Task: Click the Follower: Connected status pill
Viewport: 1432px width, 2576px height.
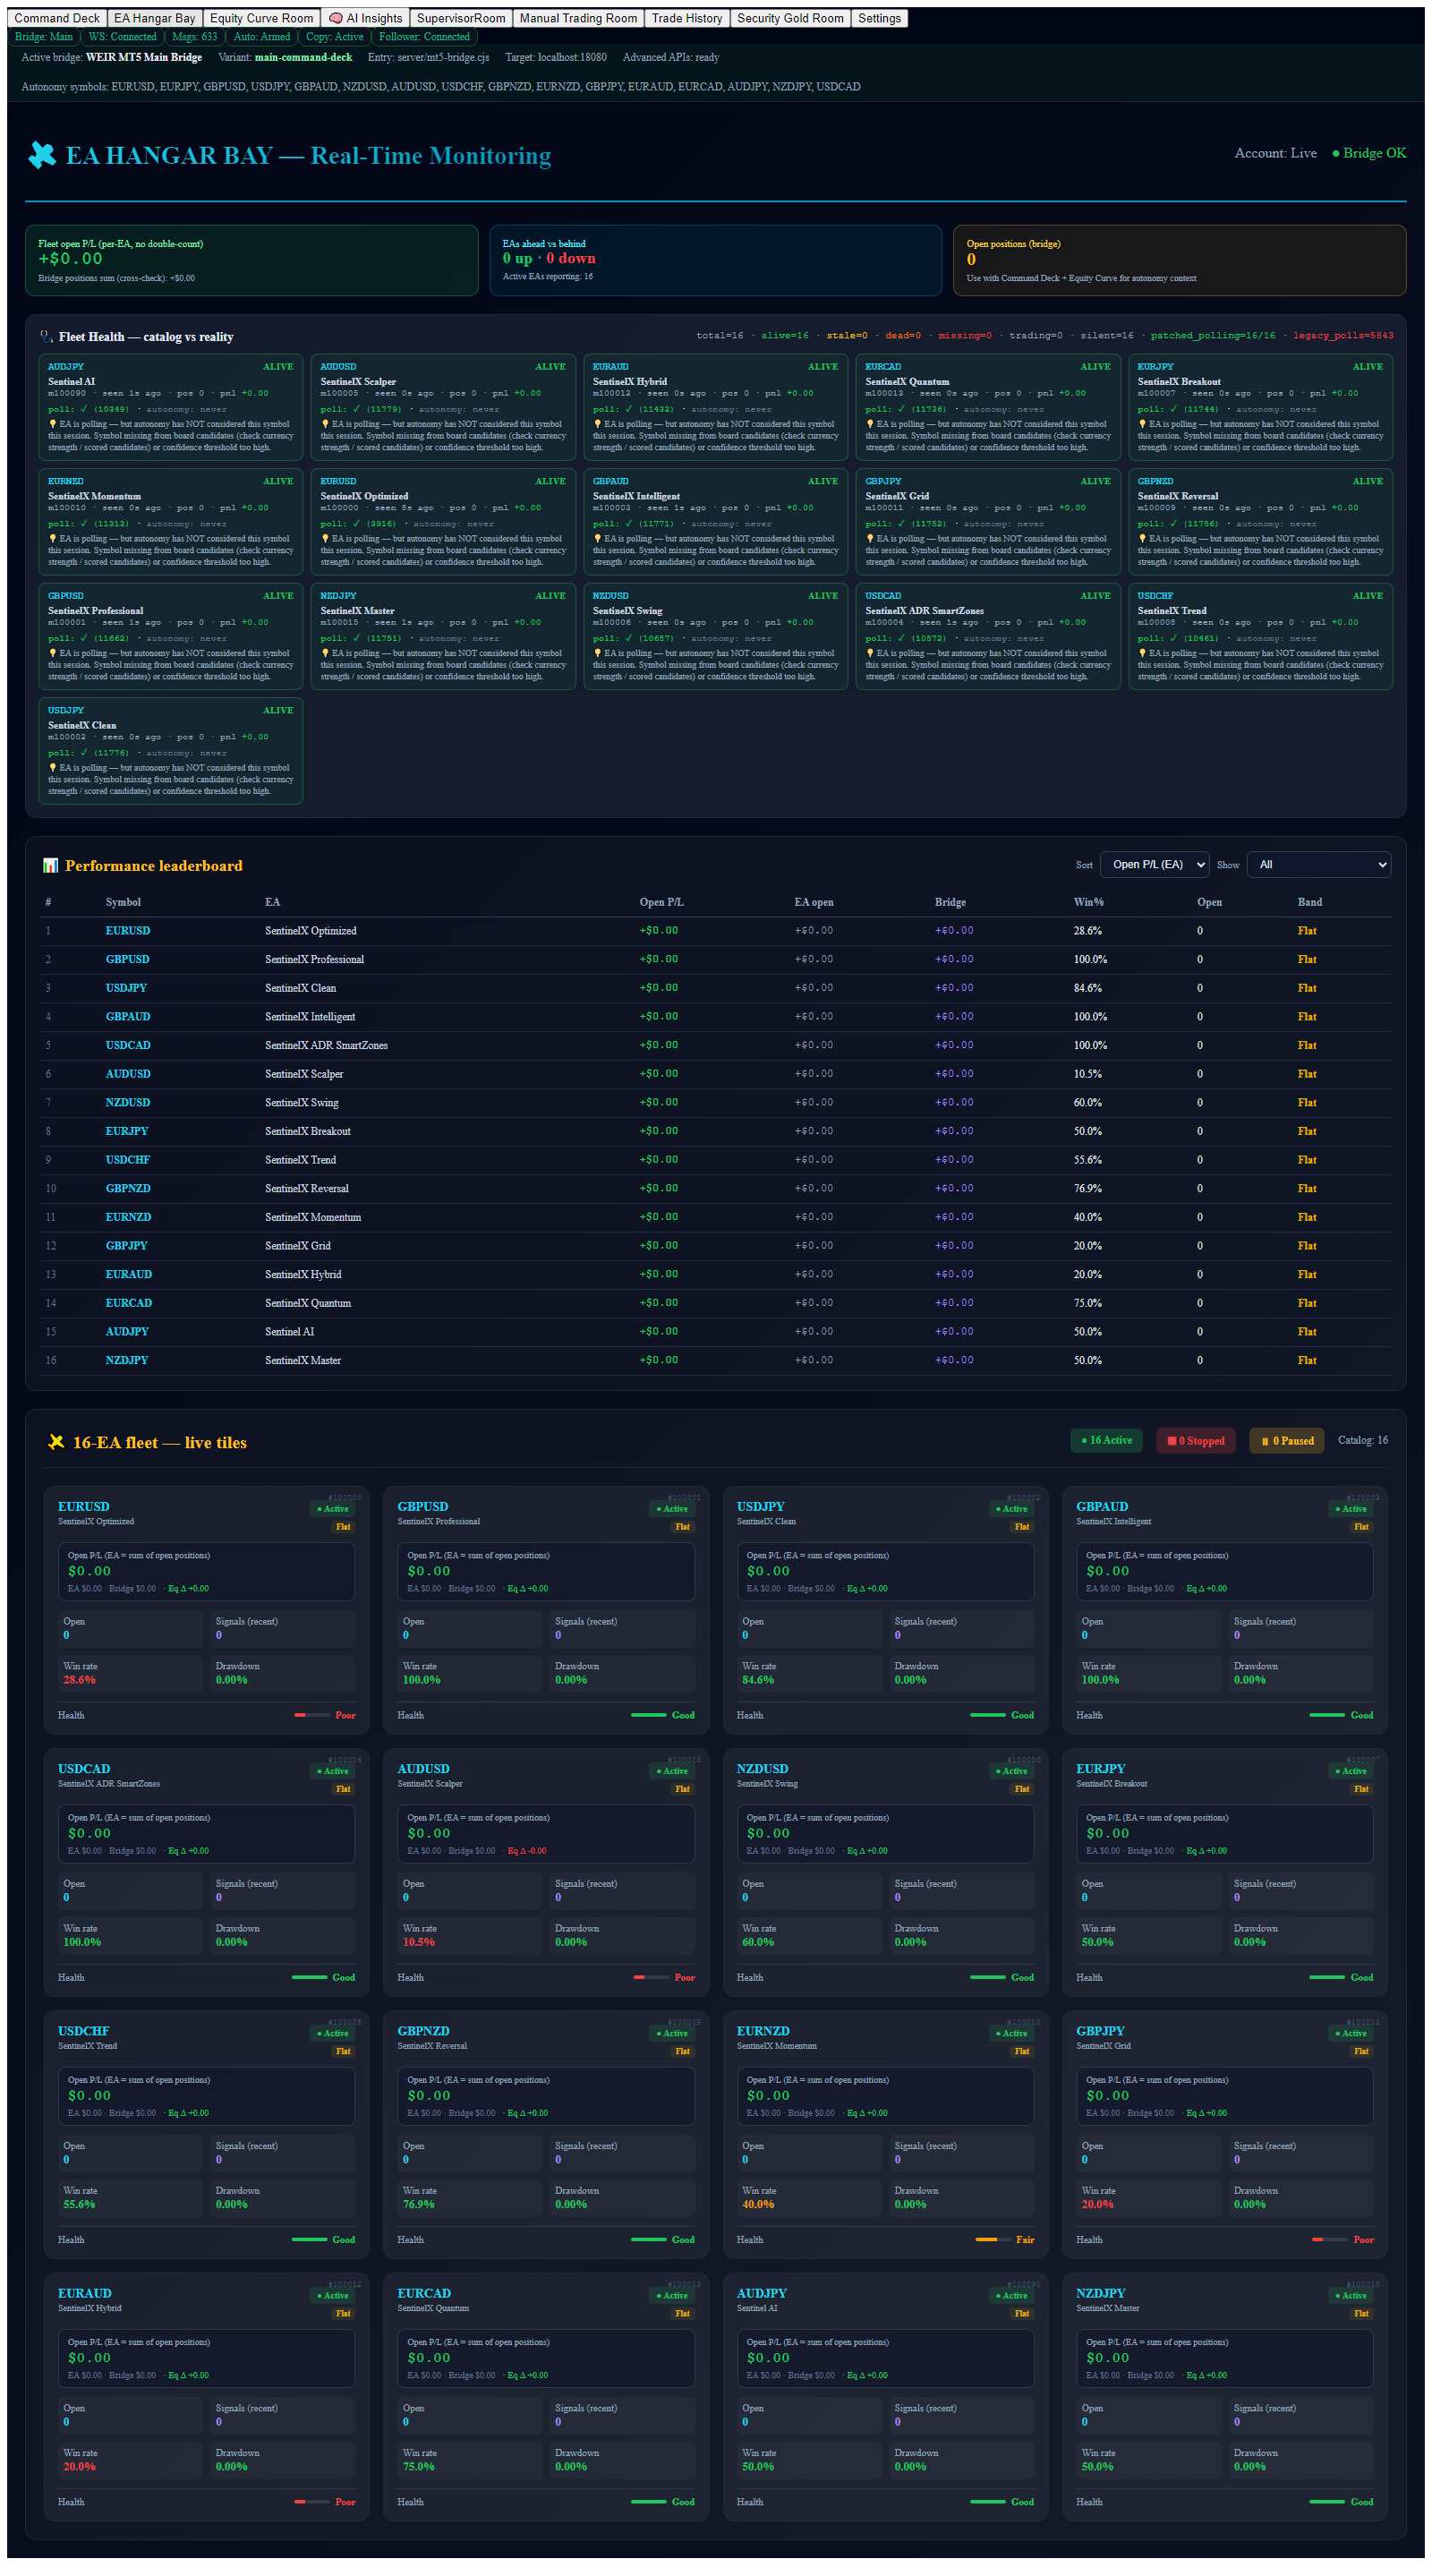Action: [x=424, y=37]
